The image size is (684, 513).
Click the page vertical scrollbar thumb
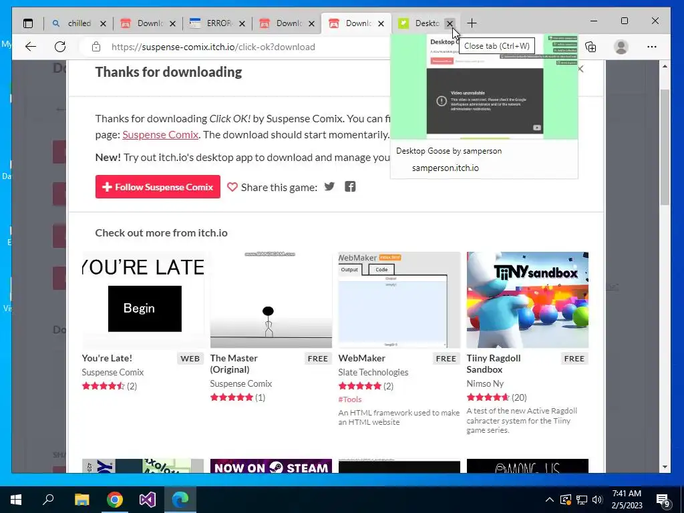click(x=665, y=147)
